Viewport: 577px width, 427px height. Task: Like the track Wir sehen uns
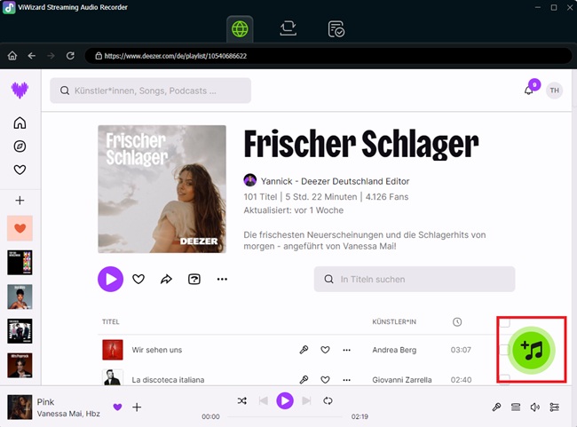325,350
